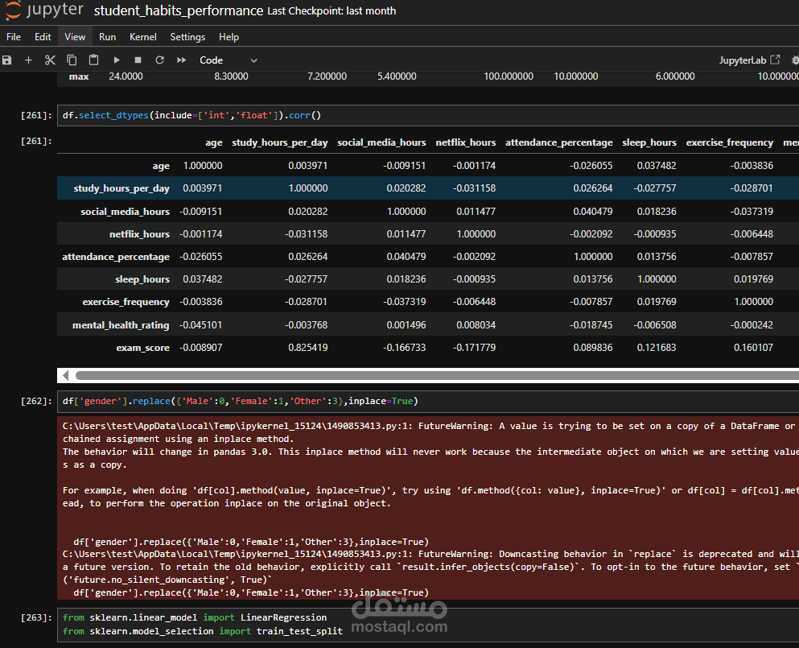Click the sleep_hours column header
Screen dimensions: 799x648
click(x=649, y=142)
